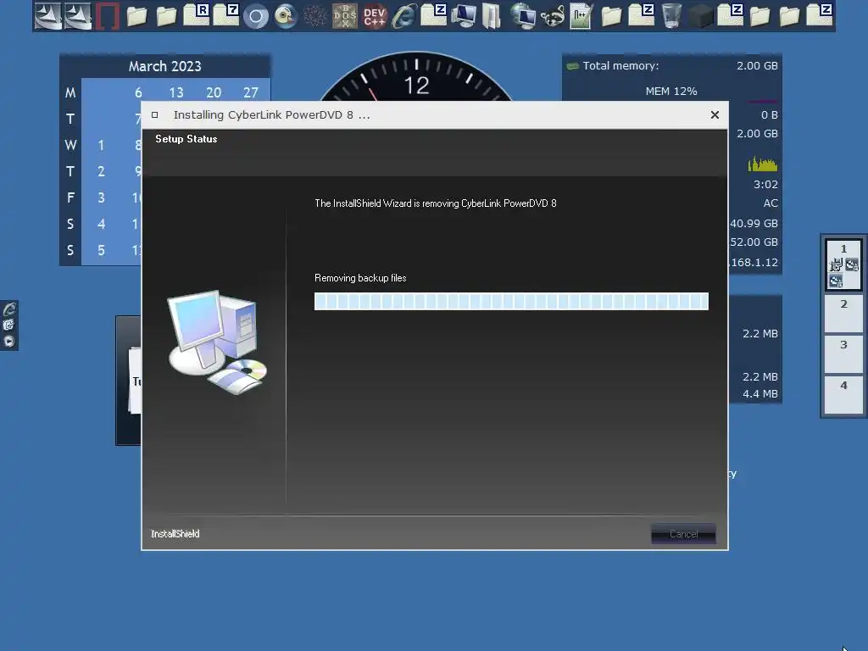The height and width of the screenshot is (651, 868).
Task: Select date 6 in the calendar
Action: [x=138, y=92]
